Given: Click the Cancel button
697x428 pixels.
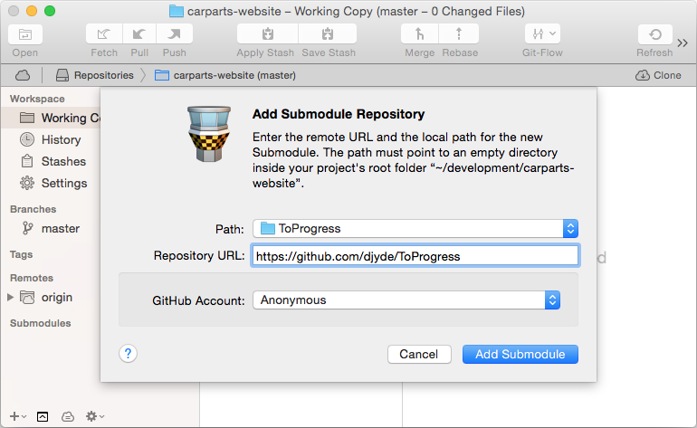Looking at the screenshot, I should tap(419, 354).
